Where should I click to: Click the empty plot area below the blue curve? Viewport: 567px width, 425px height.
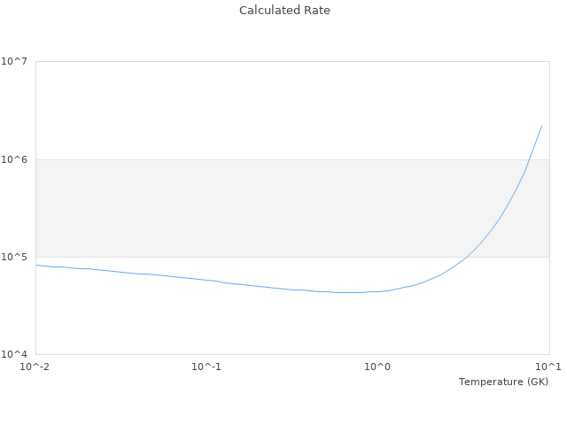pos(266,328)
